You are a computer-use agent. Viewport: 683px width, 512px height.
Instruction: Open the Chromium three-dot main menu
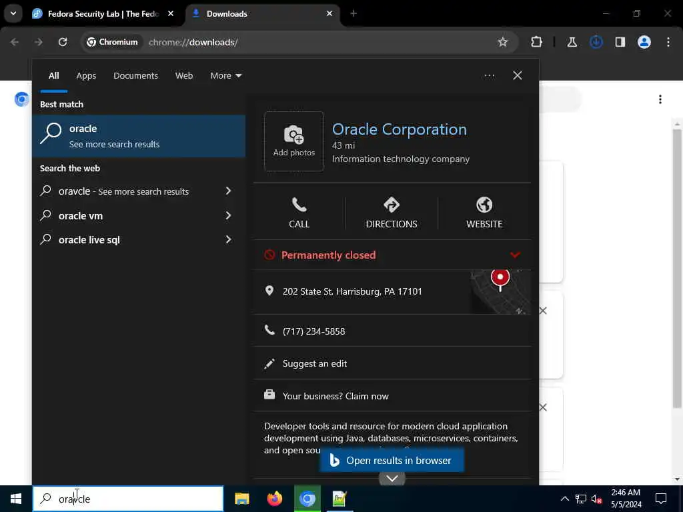click(668, 42)
